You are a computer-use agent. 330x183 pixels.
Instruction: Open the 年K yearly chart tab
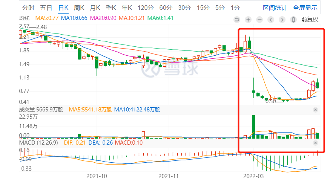pyautogui.click(x=127, y=8)
